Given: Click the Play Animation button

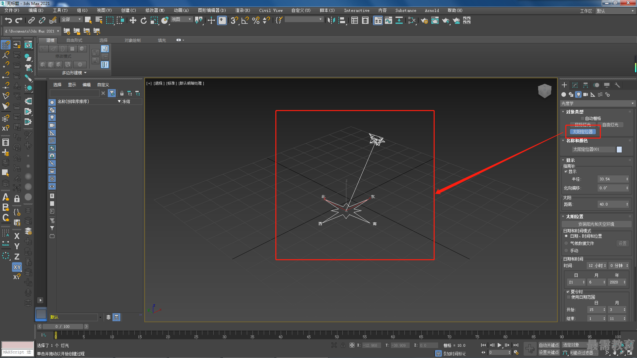Looking at the screenshot, I should [499, 345].
